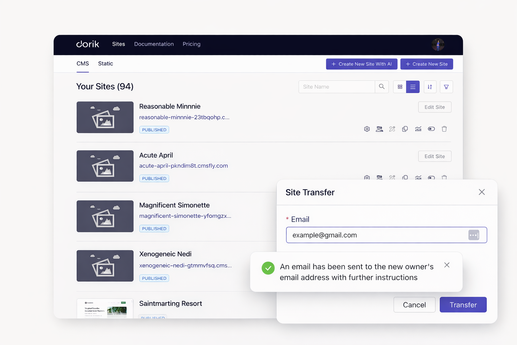The width and height of the screenshot is (517, 345).
Task: Duplicate the Reasonable Minnnie site
Action: pyautogui.click(x=405, y=129)
